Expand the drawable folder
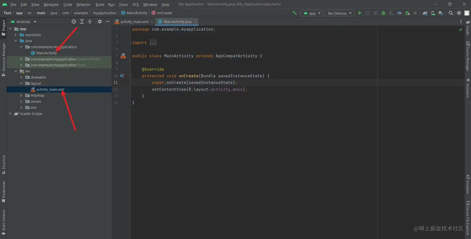471x239 pixels. tap(21, 77)
